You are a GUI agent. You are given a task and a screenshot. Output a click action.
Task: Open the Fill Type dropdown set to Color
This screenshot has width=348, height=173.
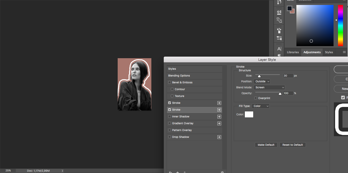point(261,106)
